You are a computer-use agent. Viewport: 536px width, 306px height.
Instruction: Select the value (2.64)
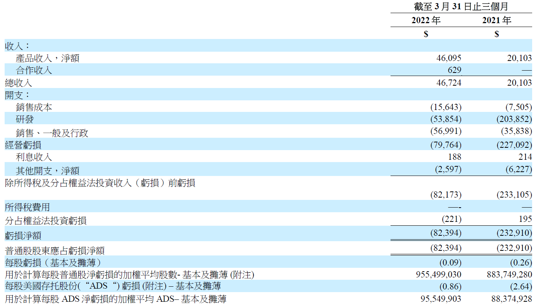pyautogui.click(x=521, y=286)
